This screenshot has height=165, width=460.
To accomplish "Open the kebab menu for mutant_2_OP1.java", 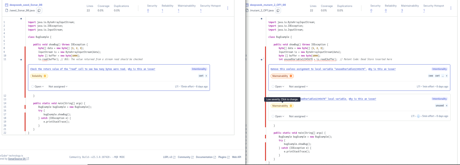I will [451, 8].
